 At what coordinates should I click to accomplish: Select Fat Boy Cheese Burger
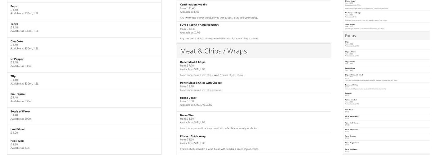coord(353,13)
